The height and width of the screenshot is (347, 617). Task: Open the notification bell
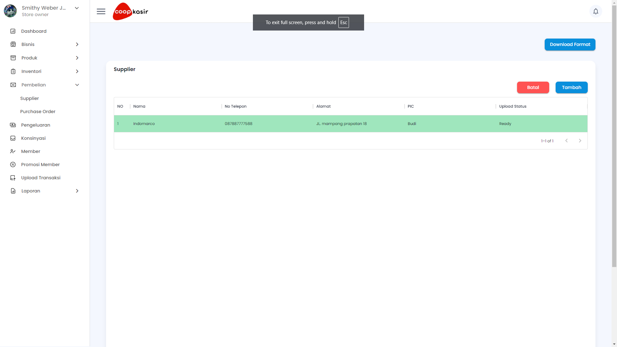tap(596, 11)
